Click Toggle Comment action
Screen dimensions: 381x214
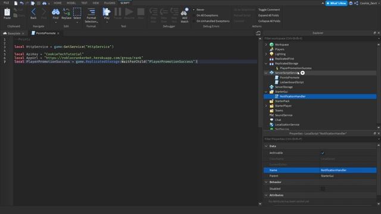[269, 10]
